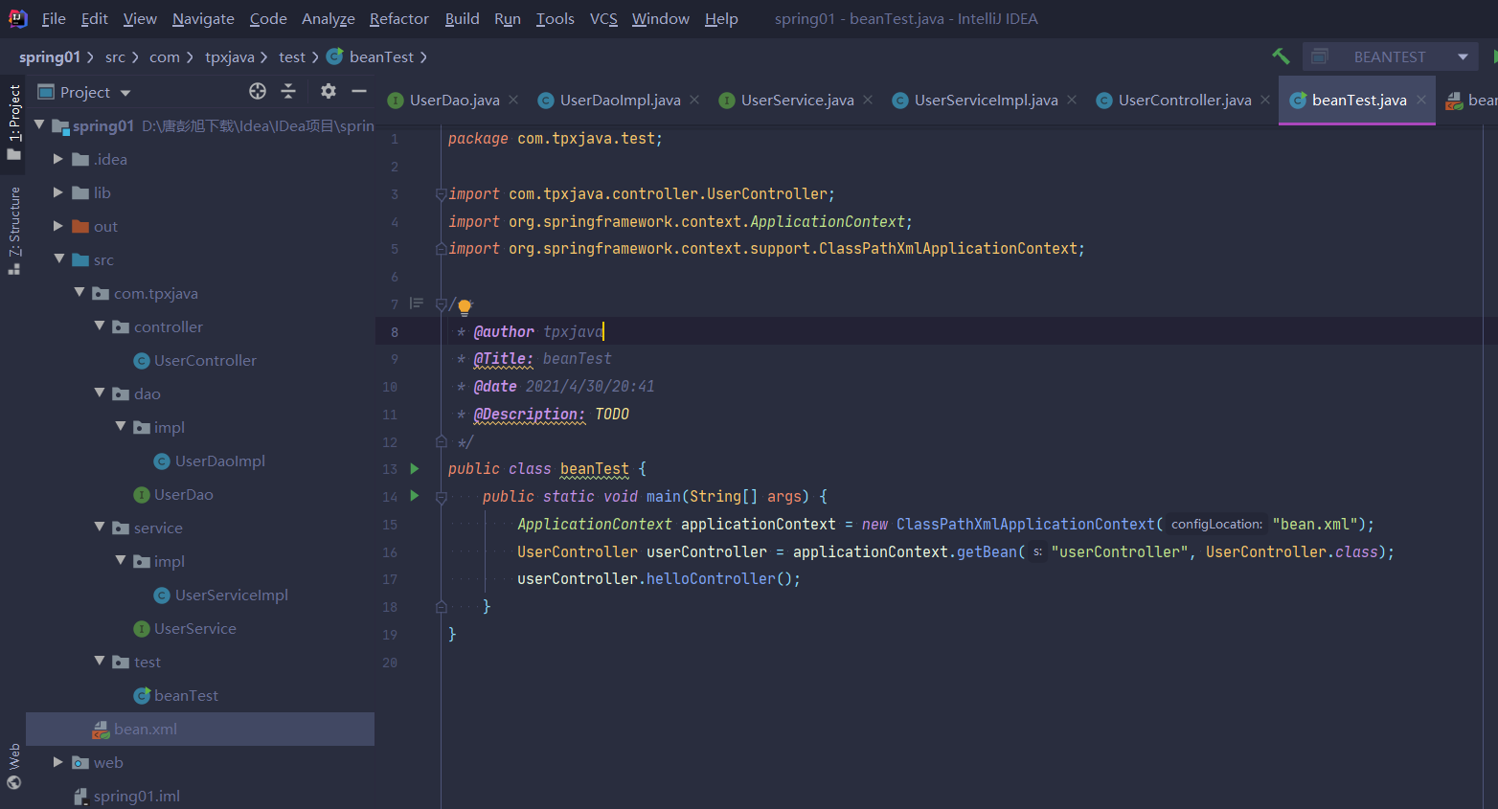Close the beanTest.java tab
Viewport: 1498px width, 809px height.
pyautogui.click(x=1421, y=100)
